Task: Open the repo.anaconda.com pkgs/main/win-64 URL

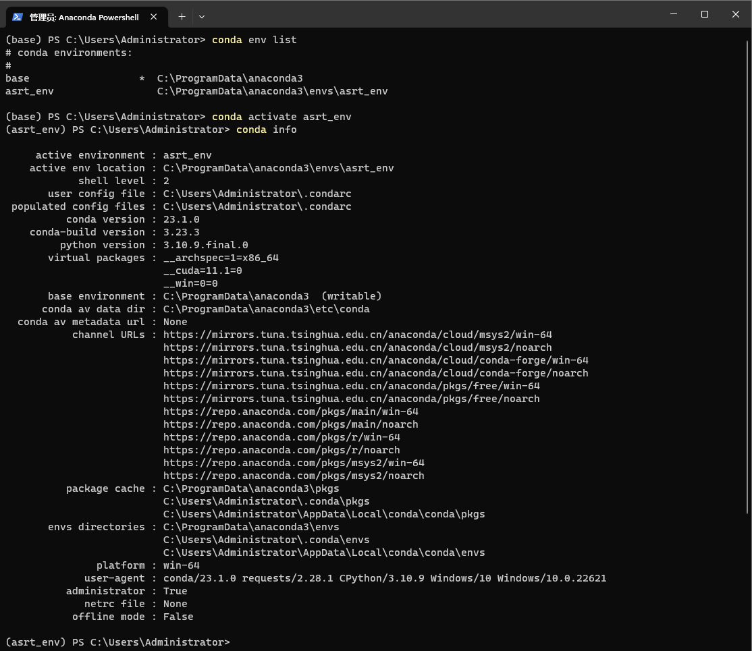Action: coord(290,411)
